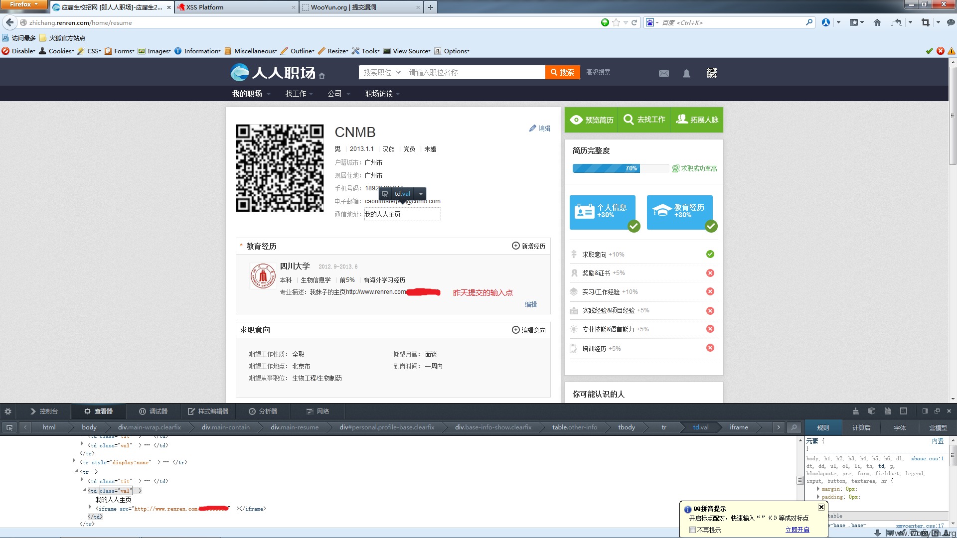Click the 个人信息 +30% card
The image size is (957, 538).
(603, 212)
